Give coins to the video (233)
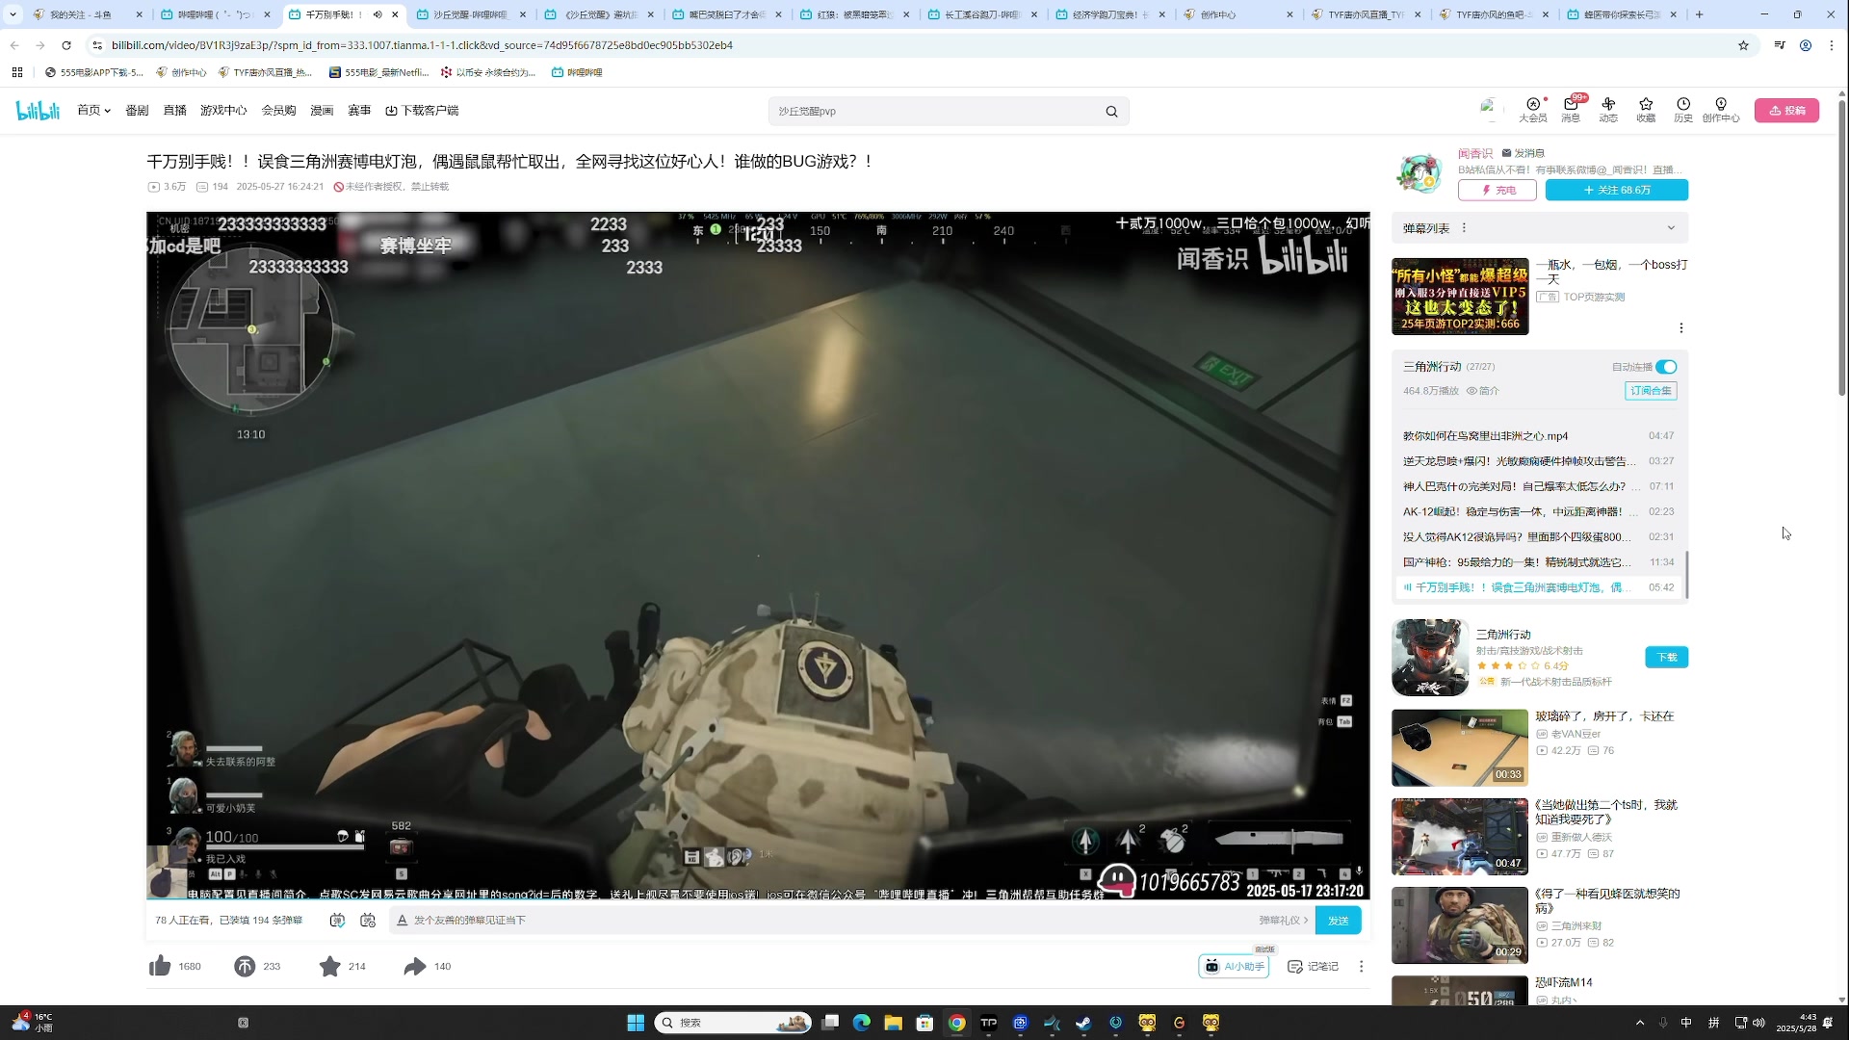This screenshot has height=1040, width=1849. [x=245, y=966]
